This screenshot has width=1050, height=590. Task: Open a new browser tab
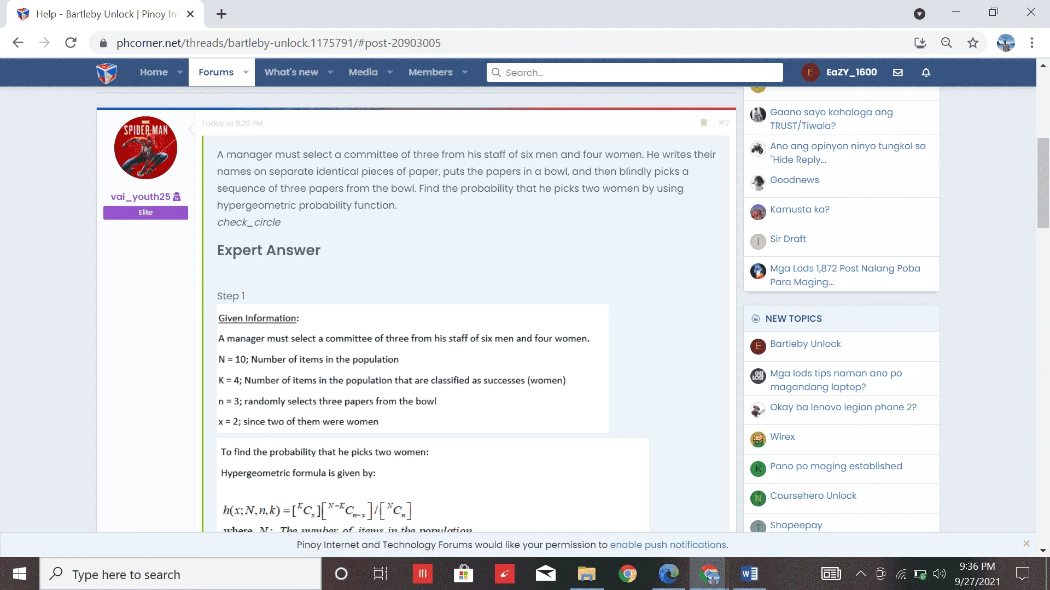tap(221, 14)
